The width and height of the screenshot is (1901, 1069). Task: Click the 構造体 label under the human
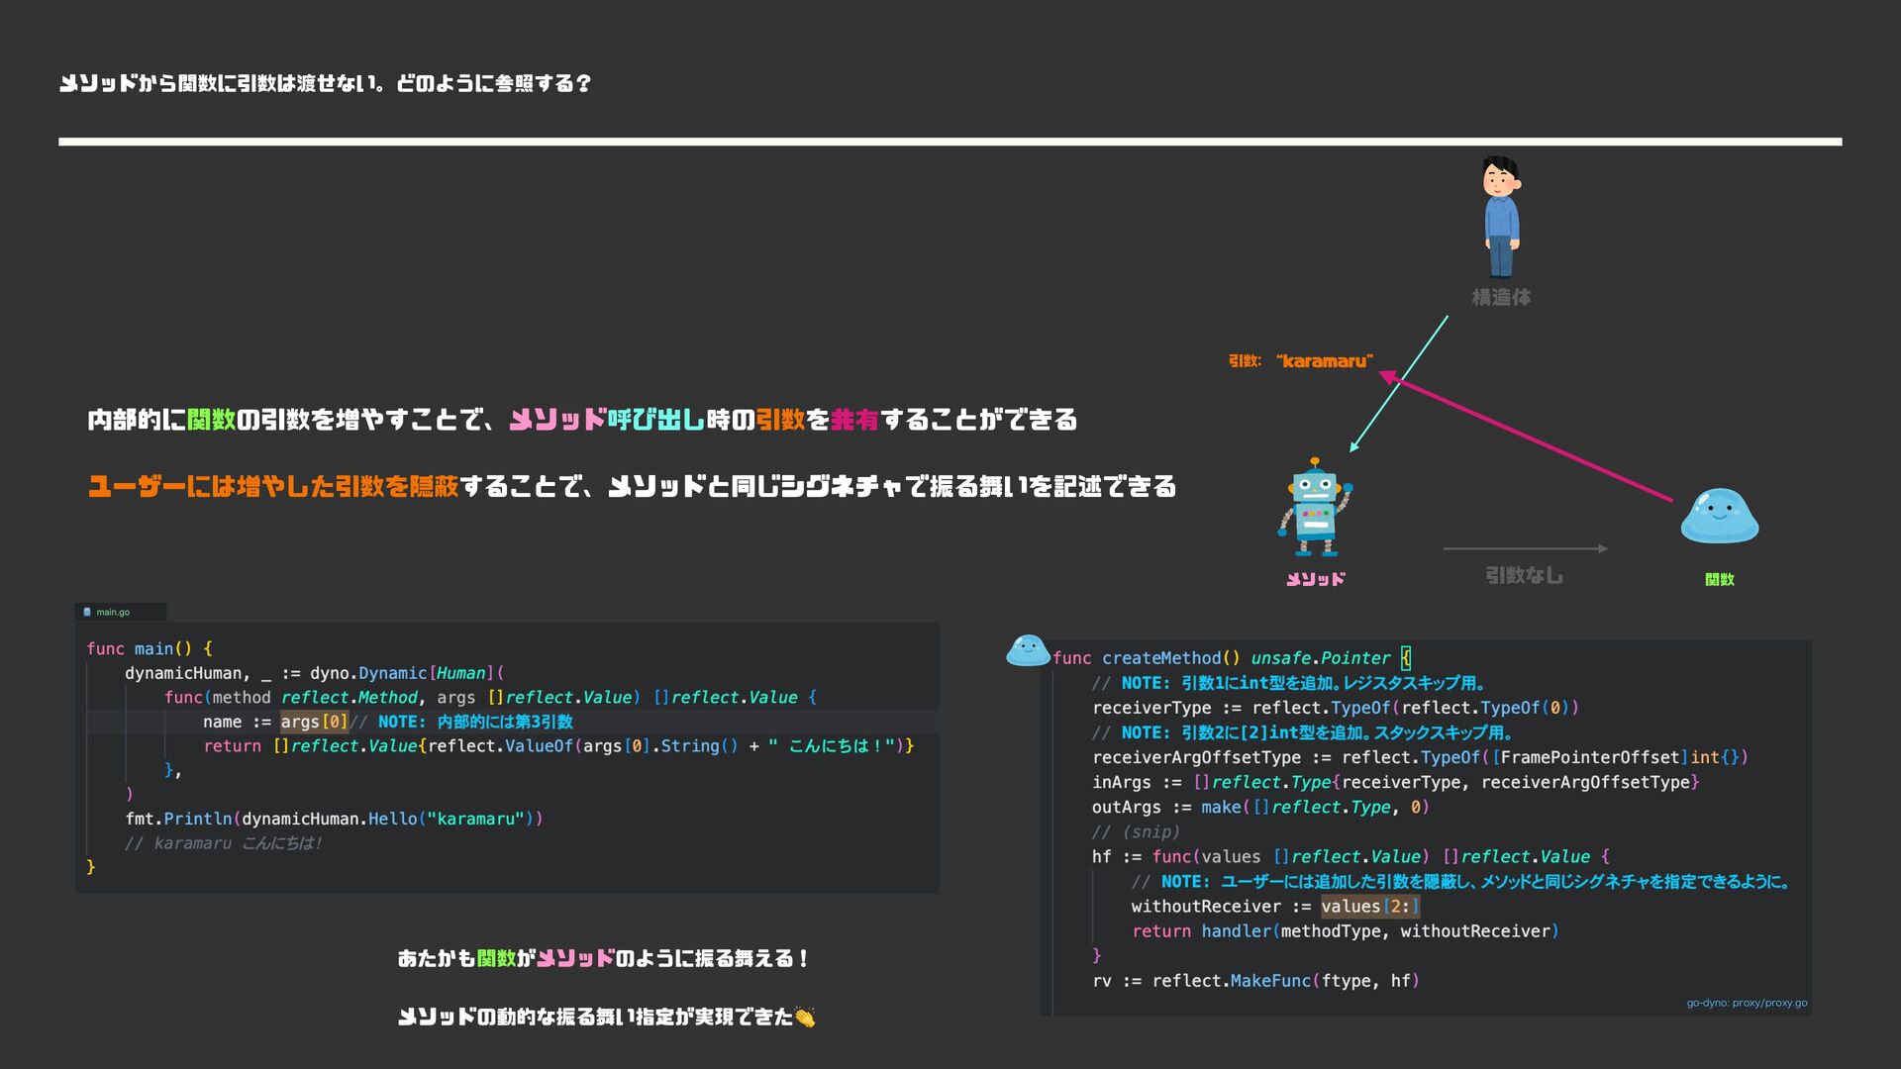coord(1501,297)
